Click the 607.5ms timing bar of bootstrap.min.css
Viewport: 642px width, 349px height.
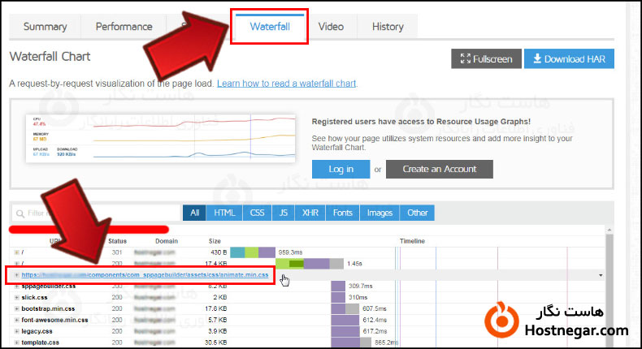tap(345, 309)
